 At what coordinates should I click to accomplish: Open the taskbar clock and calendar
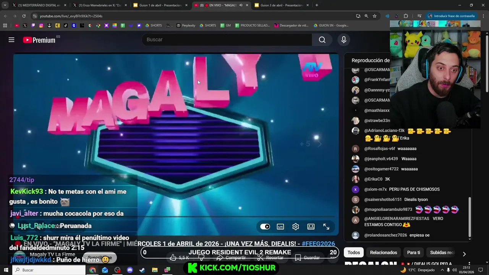[x=466, y=270]
